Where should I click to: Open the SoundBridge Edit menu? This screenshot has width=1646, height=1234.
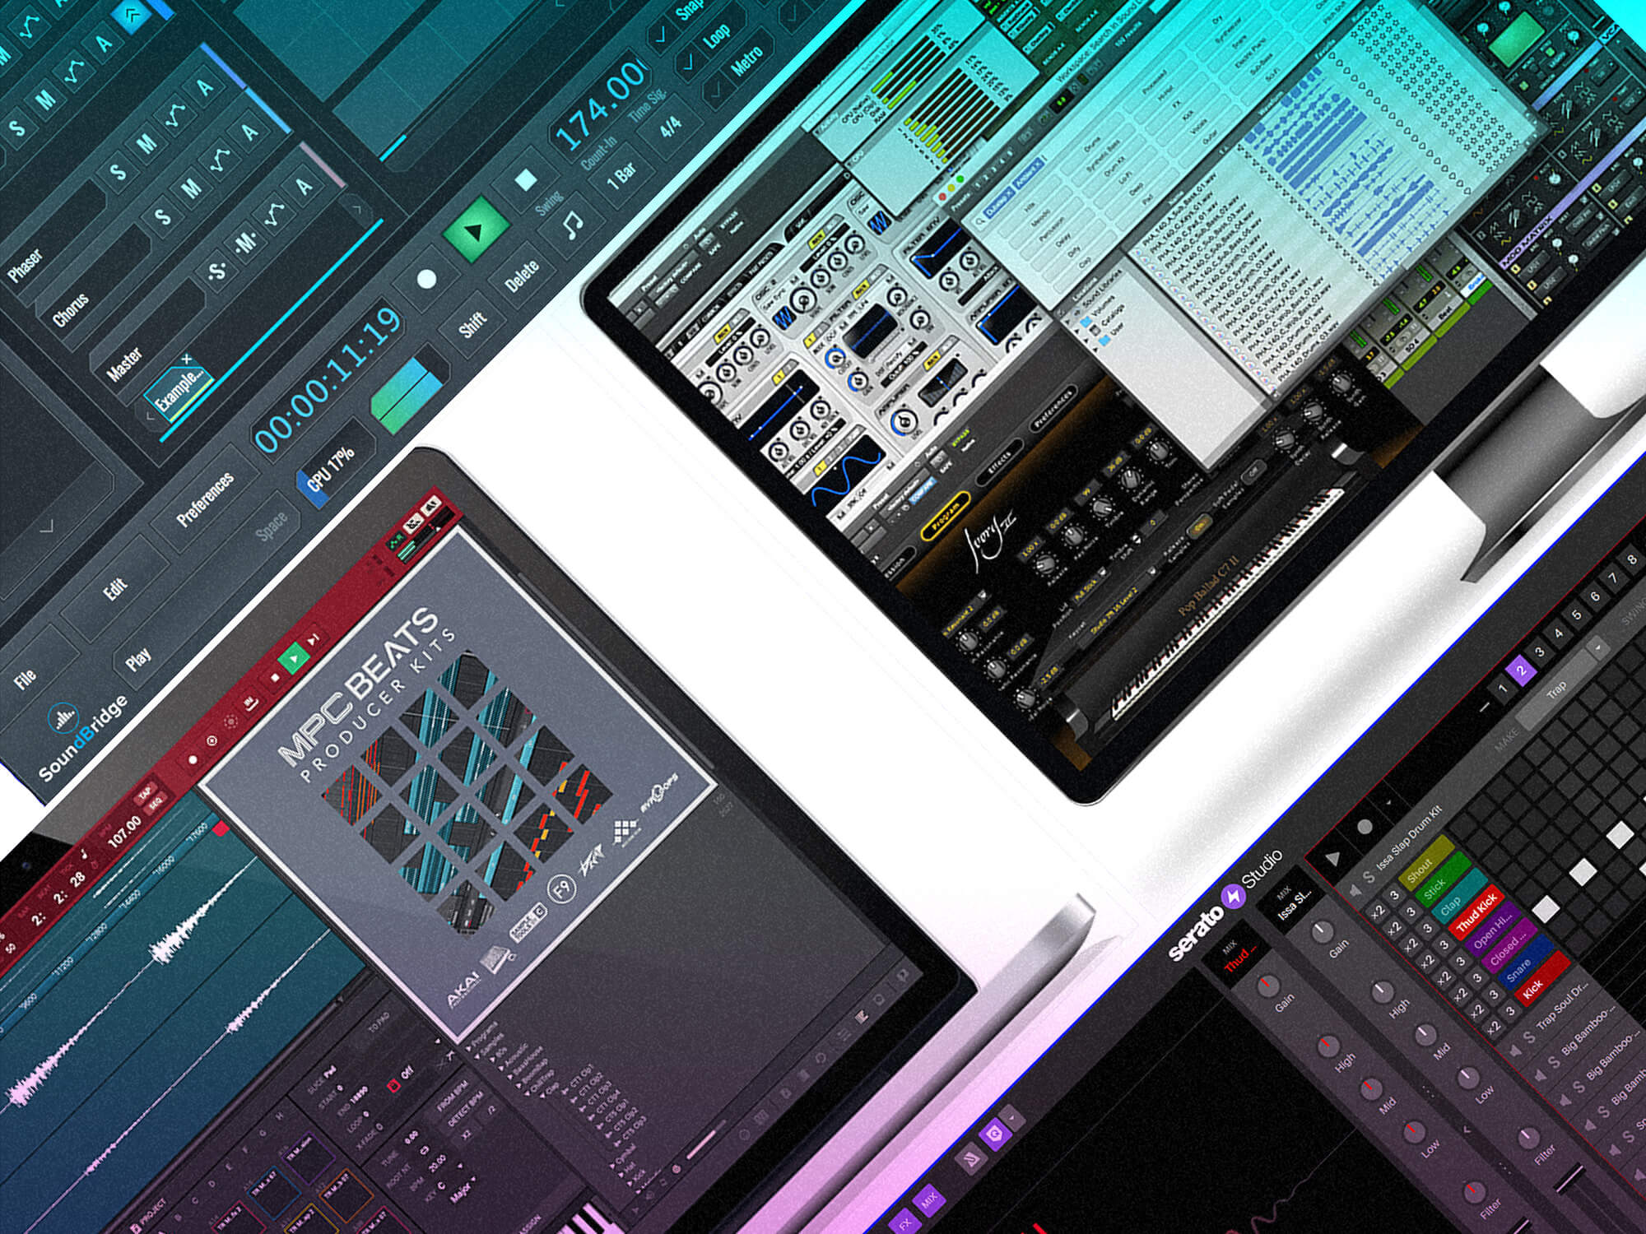coord(114,588)
